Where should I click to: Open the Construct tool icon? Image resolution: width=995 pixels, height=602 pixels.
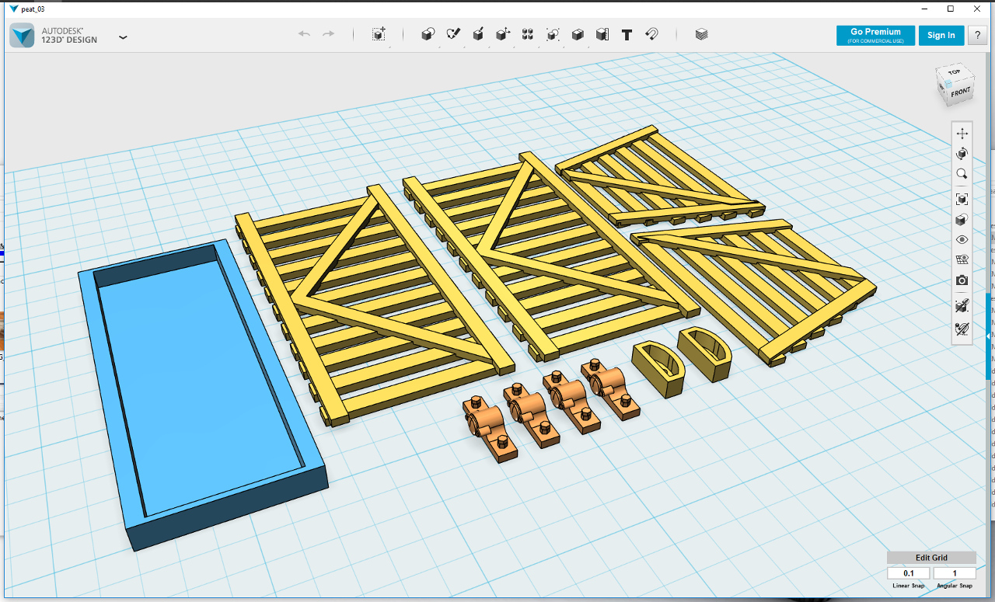click(x=478, y=34)
